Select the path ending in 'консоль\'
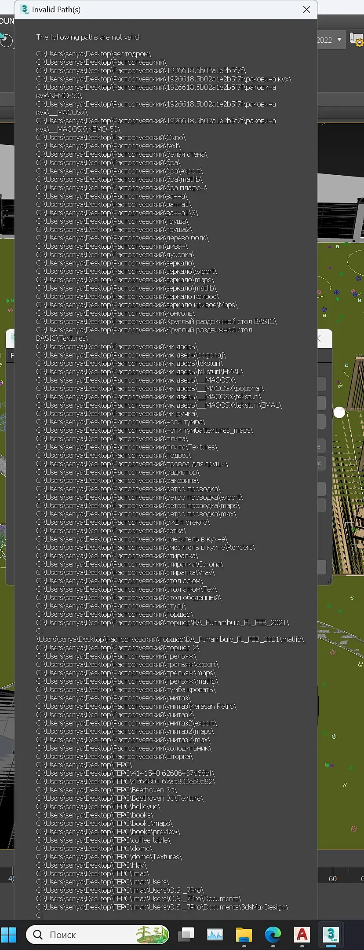The image size is (364, 950). 116,313
